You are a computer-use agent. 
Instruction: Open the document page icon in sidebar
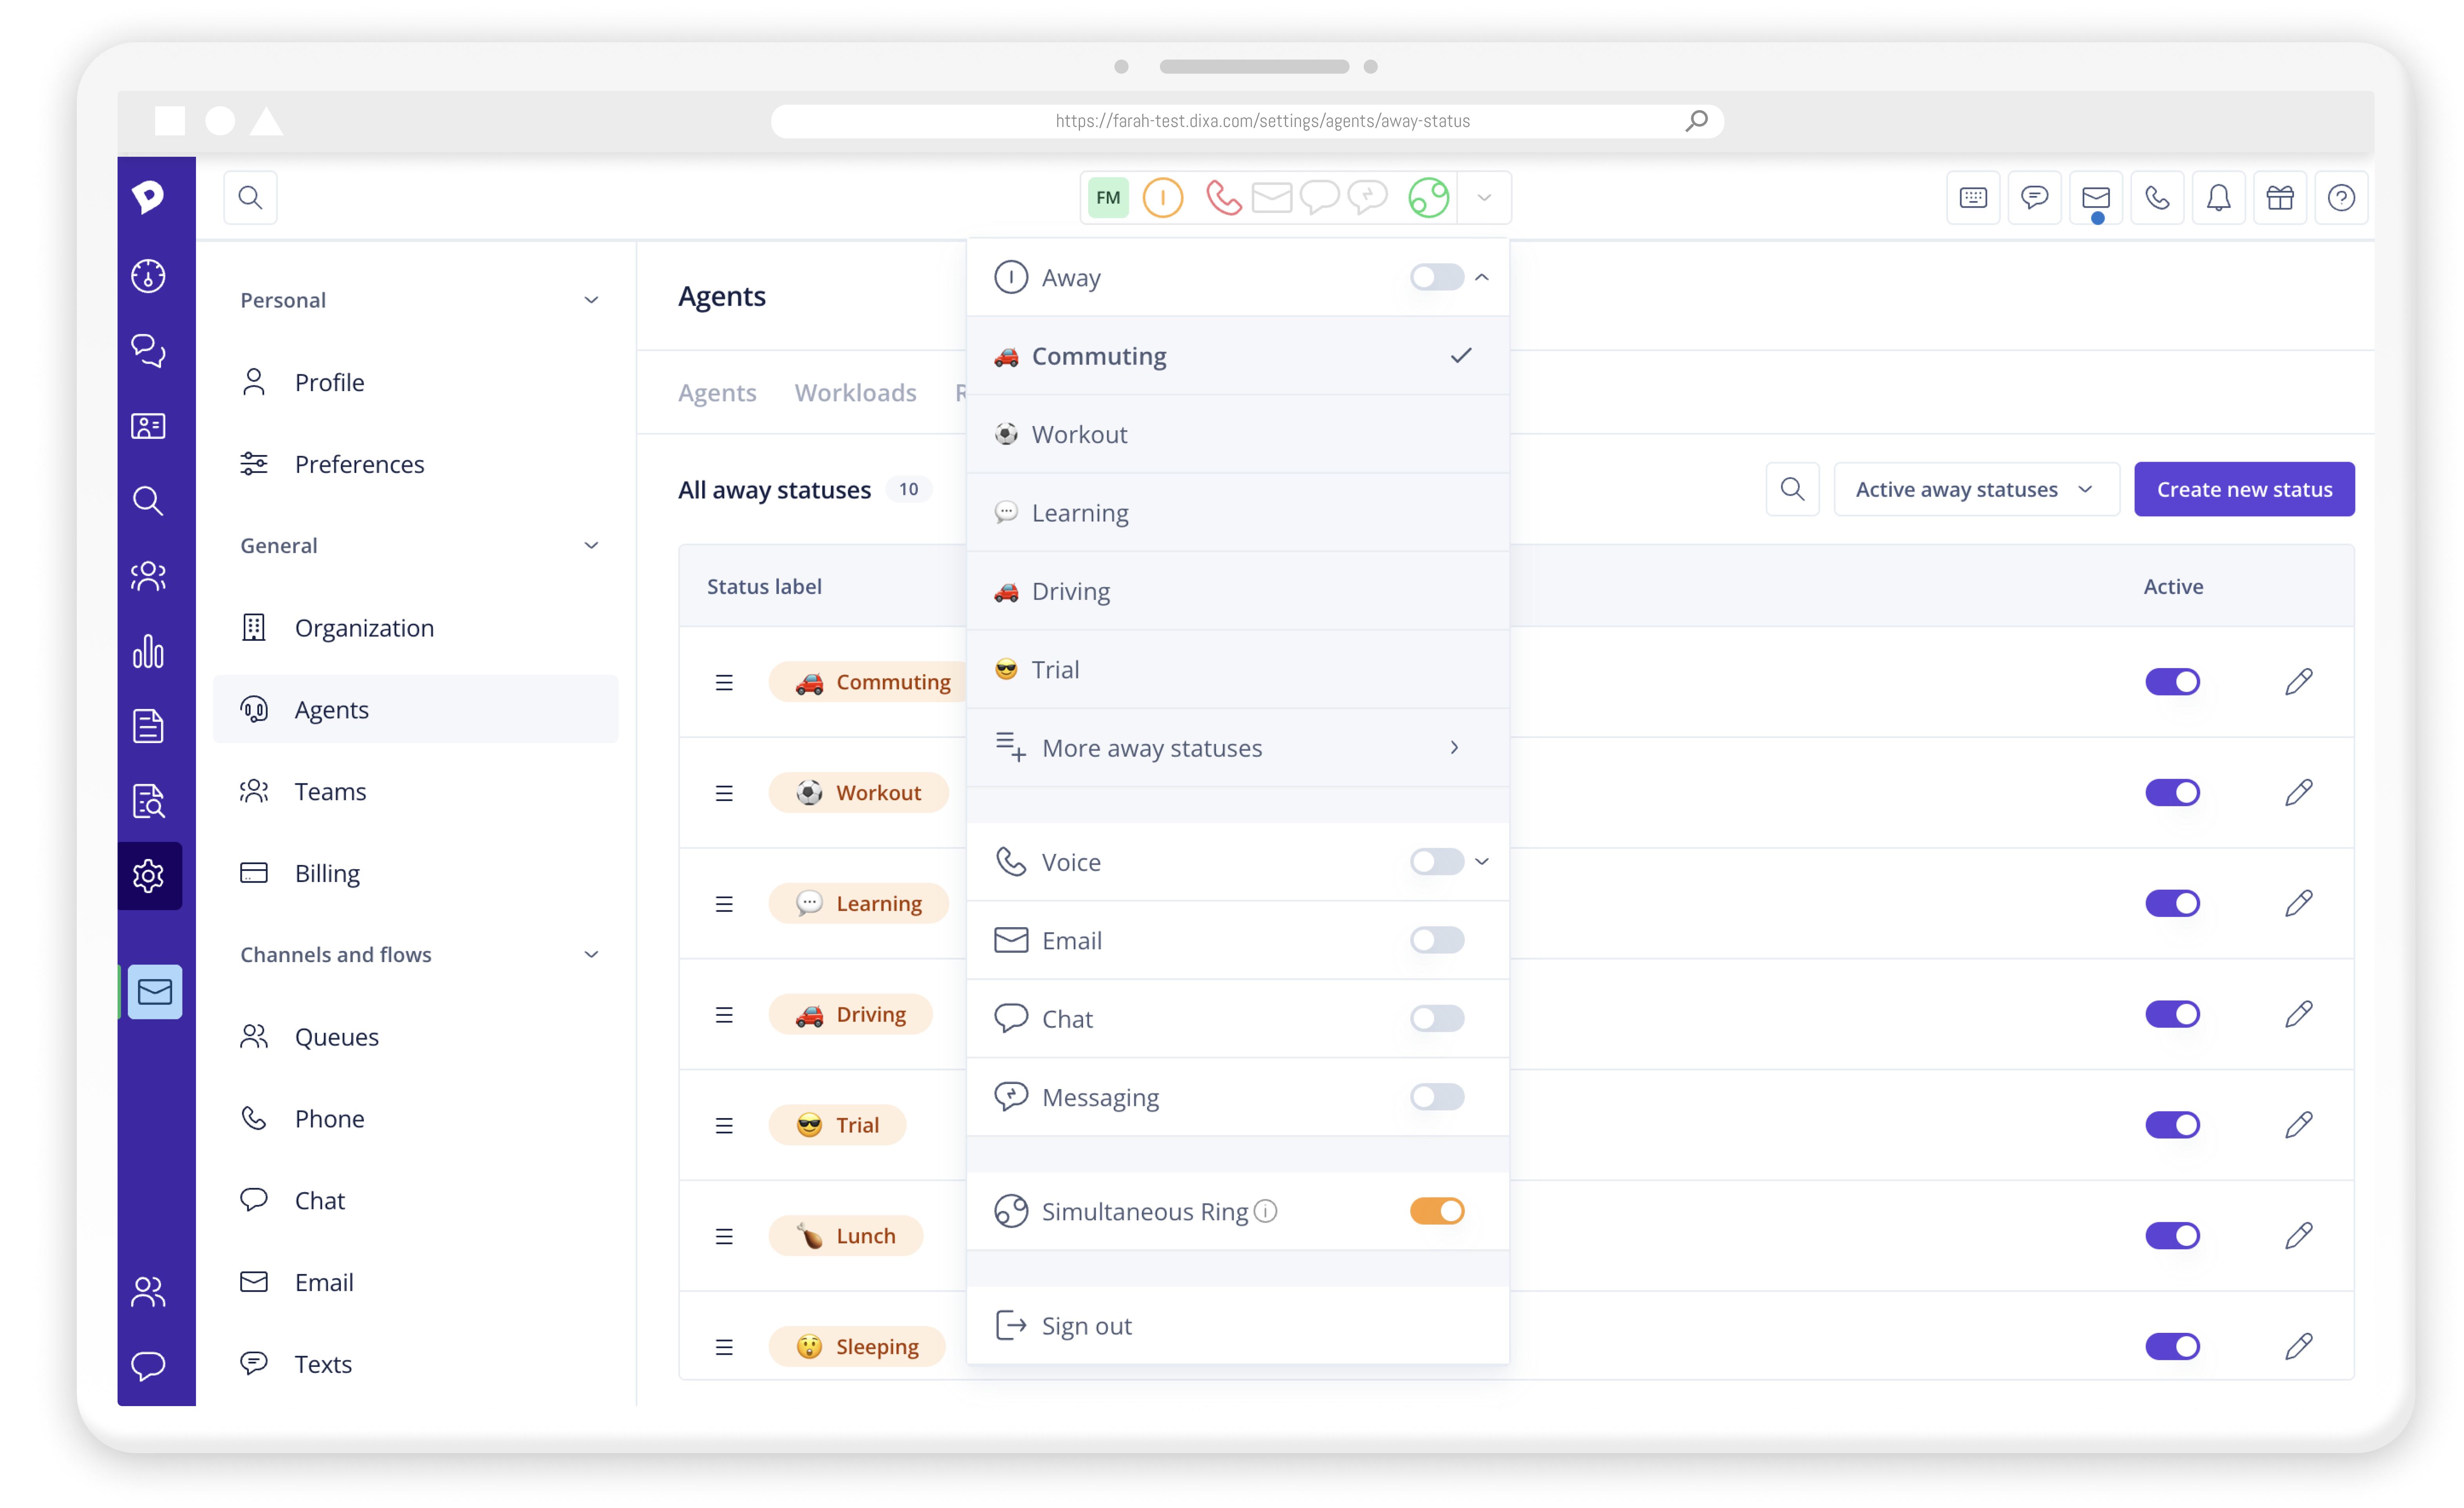pyautogui.click(x=148, y=726)
